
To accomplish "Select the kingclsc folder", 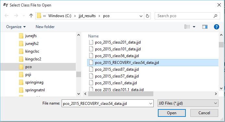I will coord(32,51).
